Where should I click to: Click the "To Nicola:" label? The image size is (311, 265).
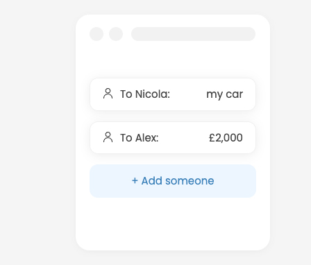click(145, 94)
